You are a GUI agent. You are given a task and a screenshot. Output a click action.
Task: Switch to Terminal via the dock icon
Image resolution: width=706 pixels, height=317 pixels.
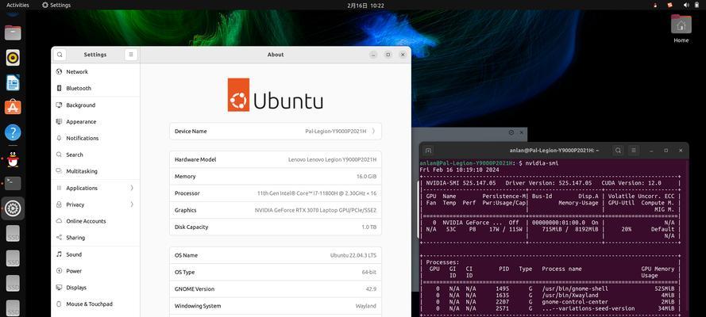tap(13, 183)
